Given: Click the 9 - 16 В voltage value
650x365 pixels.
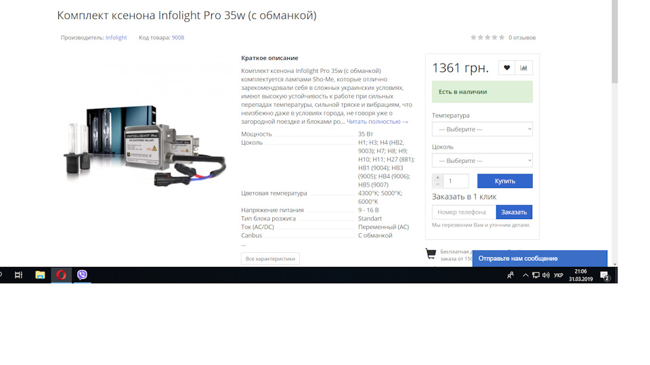Looking at the screenshot, I should (368, 210).
